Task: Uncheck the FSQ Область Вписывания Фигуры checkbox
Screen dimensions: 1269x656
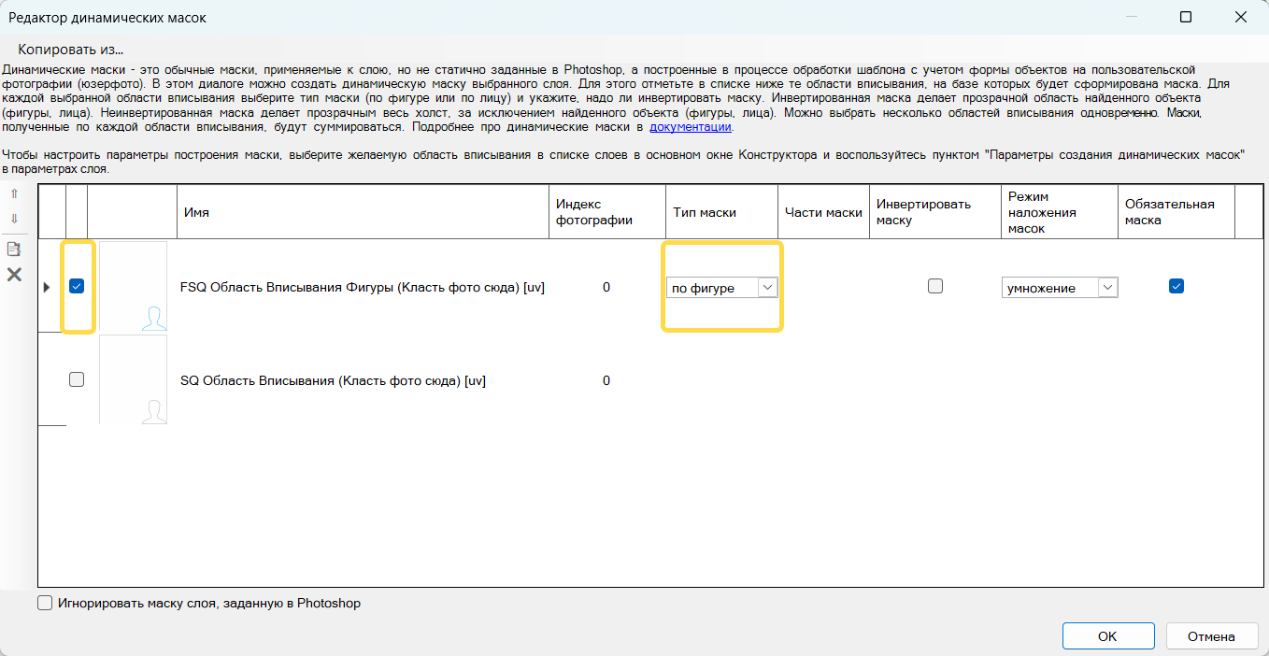Action: click(77, 287)
